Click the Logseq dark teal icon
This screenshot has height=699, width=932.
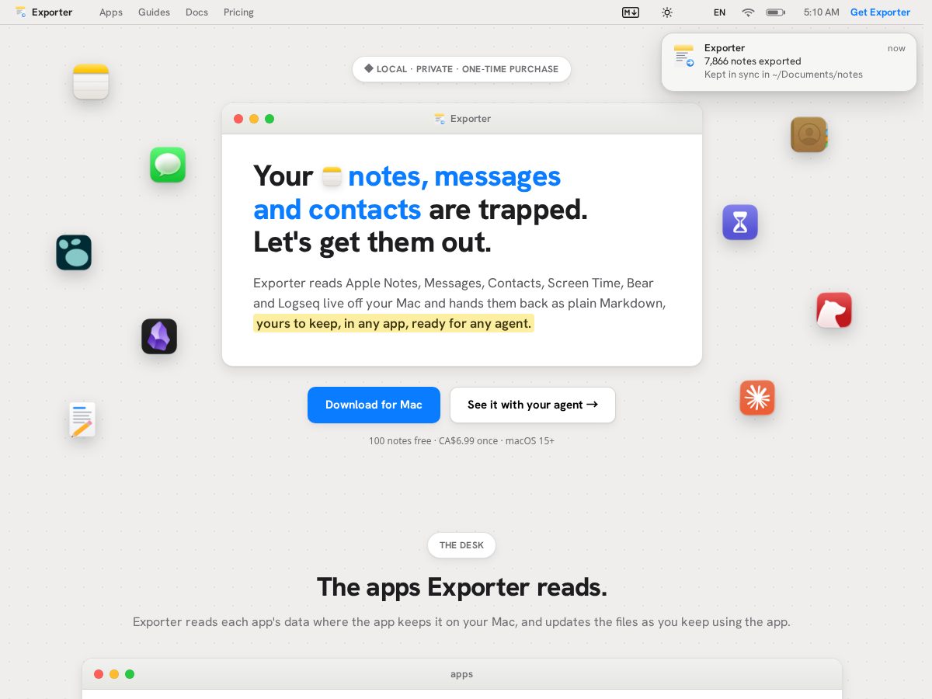(74, 252)
